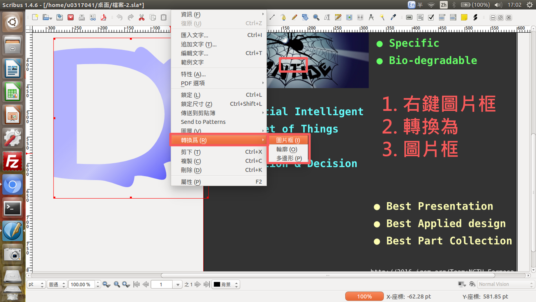The image size is (536, 302).
Task: Choose 編輯文字... menu entry
Action: click(x=219, y=53)
